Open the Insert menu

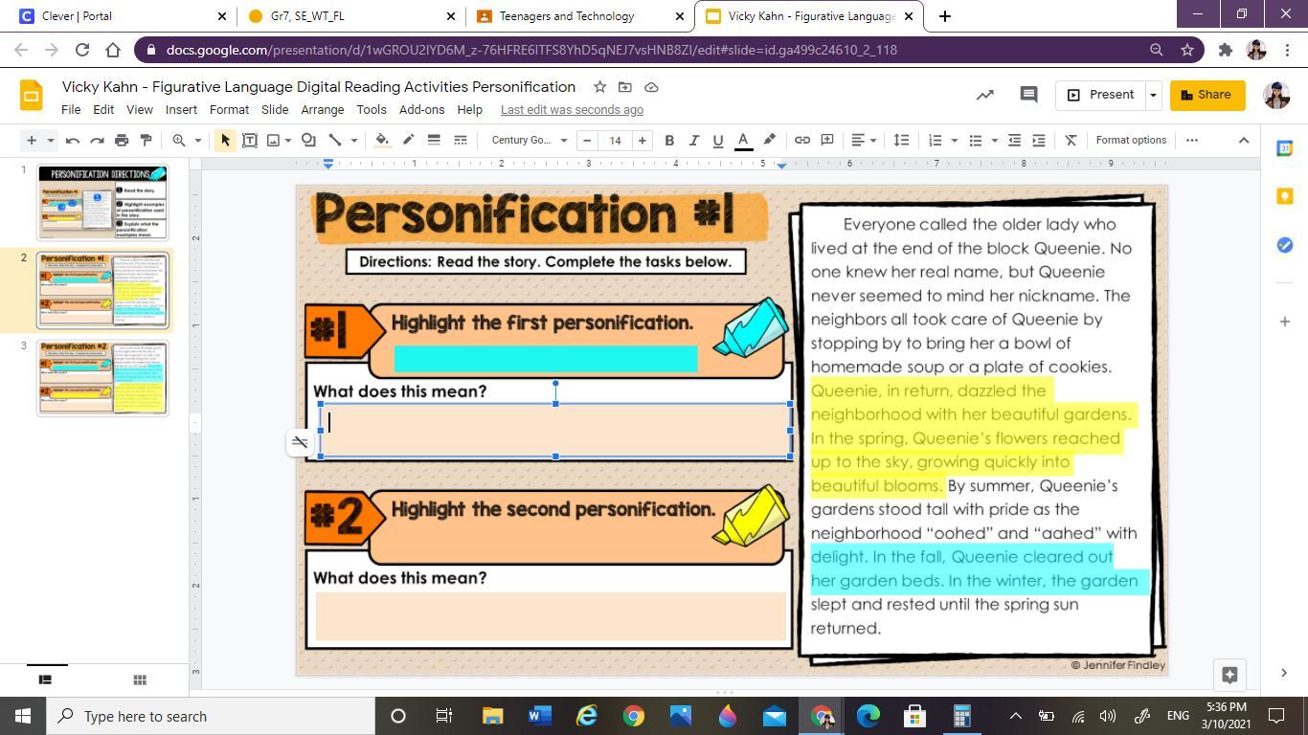click(x=181, y=109)
